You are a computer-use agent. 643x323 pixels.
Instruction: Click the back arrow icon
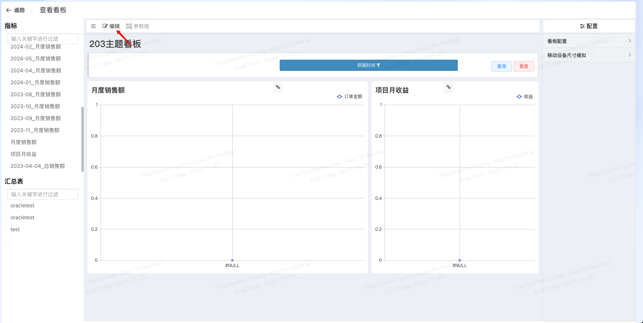point(9,10)
